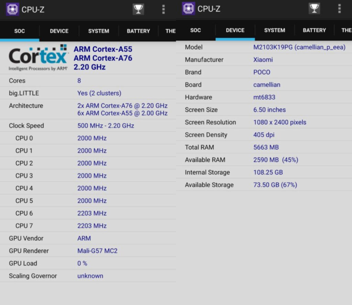Click Internal Storage value '108.25 GB'
Image resolution: width=352 pixels, height=305 pixels.
[x=268, y=172]
